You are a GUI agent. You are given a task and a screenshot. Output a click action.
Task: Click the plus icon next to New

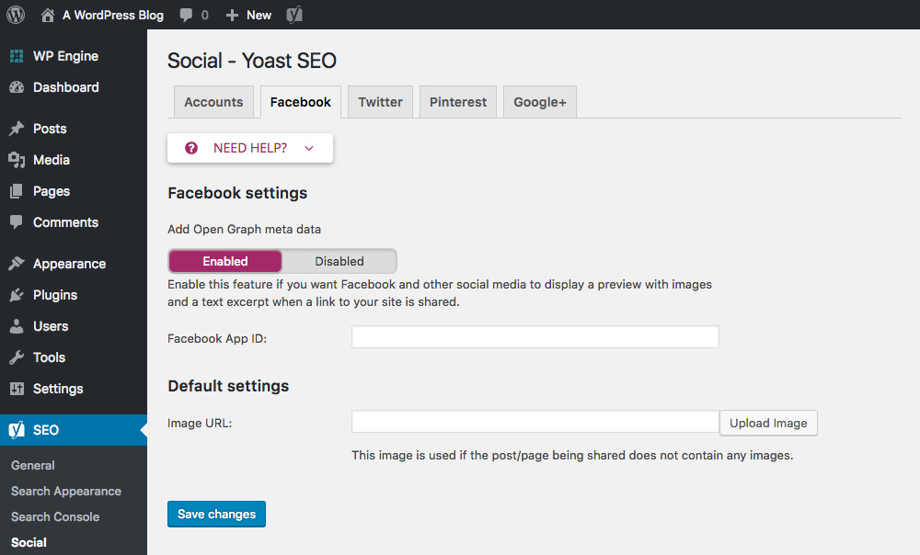[233, 16]
